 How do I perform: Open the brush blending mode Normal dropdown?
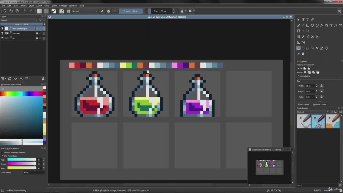[x=85, y=11]
